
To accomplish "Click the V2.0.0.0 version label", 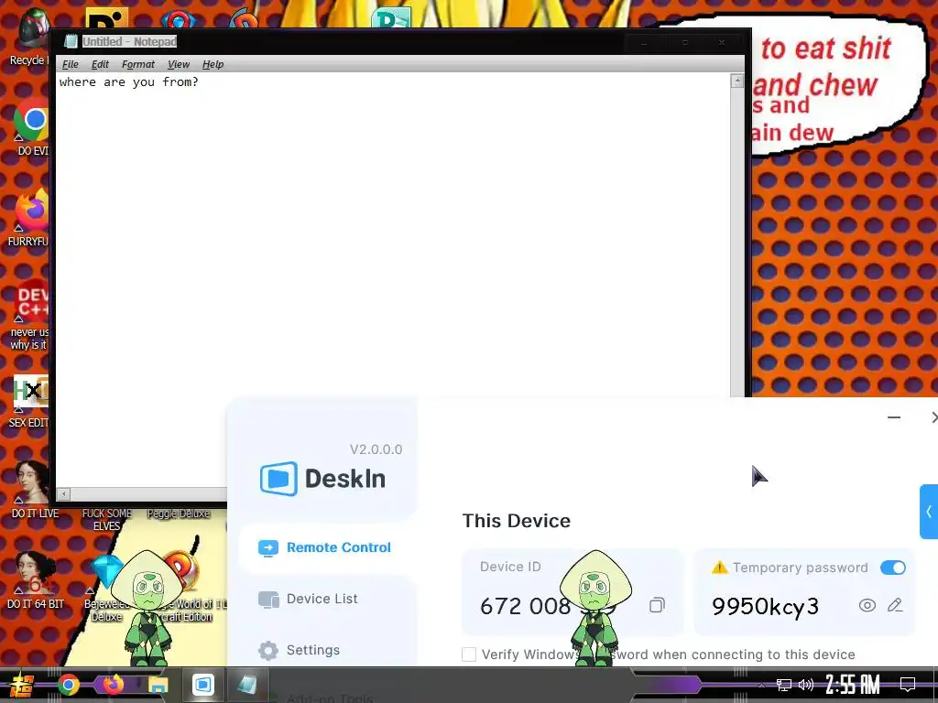I will pos(376,449).
